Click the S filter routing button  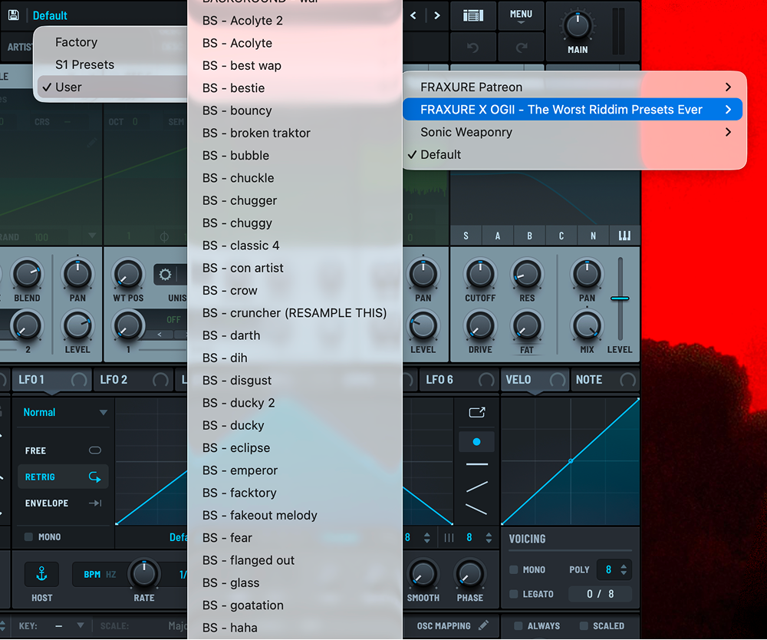click(466, 236)
